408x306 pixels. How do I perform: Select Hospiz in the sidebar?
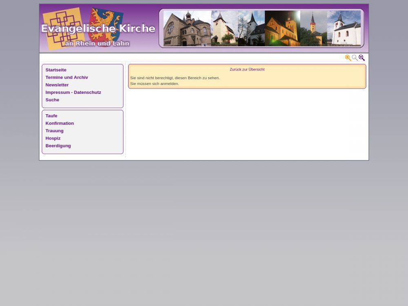(x=53, y=138)
